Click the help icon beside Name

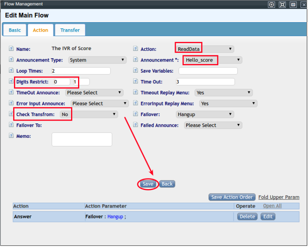point(11,49)
